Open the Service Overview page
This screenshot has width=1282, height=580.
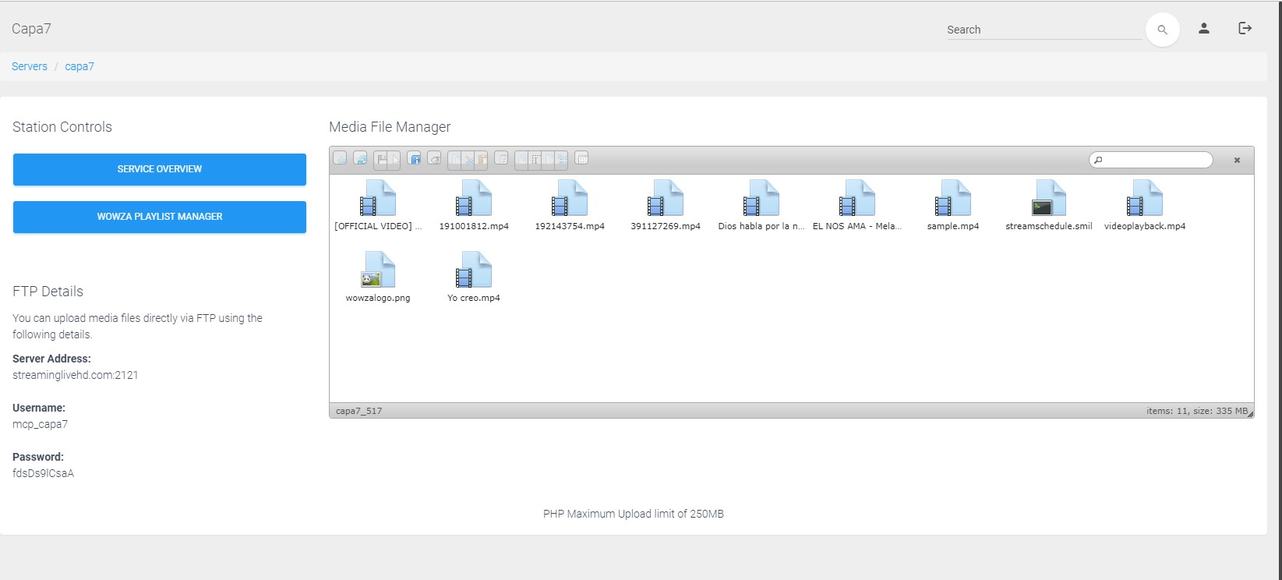[x=160, y=169]
